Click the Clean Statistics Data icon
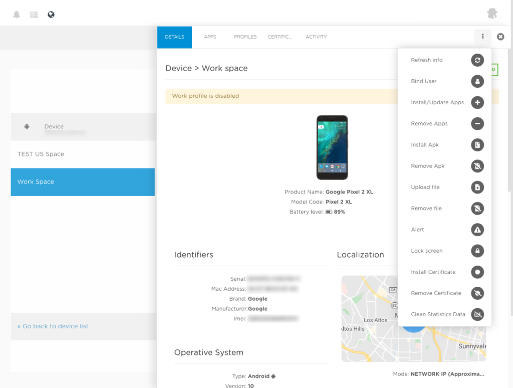The image size is (513, 388). [x=477, y=314]
